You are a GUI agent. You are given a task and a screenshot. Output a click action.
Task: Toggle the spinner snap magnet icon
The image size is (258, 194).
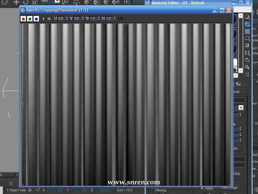pos(115,2)
